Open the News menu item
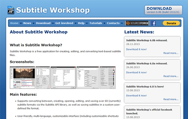 [x=27, y=23]
